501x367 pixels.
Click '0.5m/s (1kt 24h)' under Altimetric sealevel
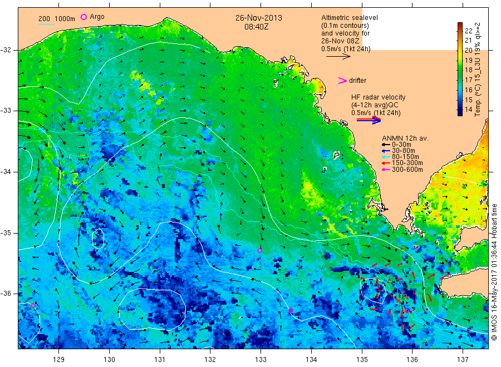(346, 49)
